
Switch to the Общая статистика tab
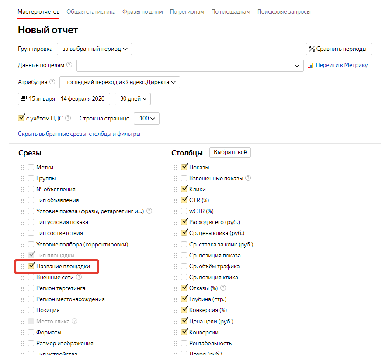point(91,12)
